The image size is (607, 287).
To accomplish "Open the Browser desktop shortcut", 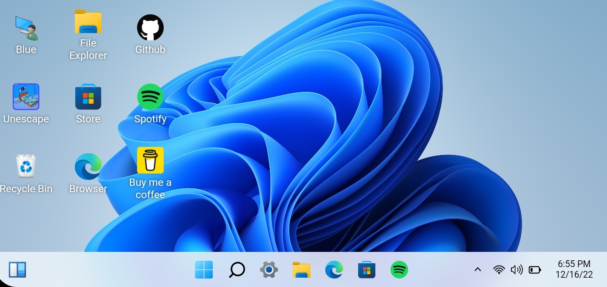I will coord(88,174).
